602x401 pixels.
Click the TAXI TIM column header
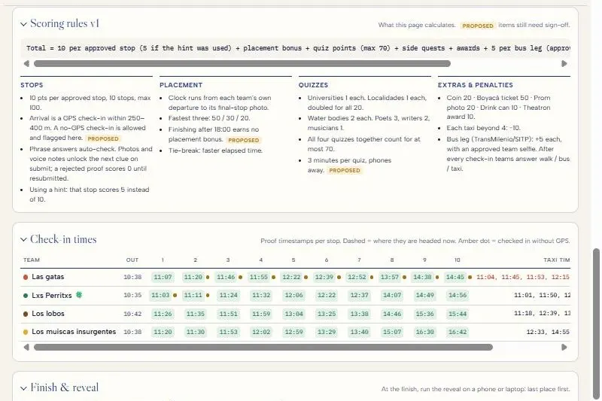[x=557, y=260]
